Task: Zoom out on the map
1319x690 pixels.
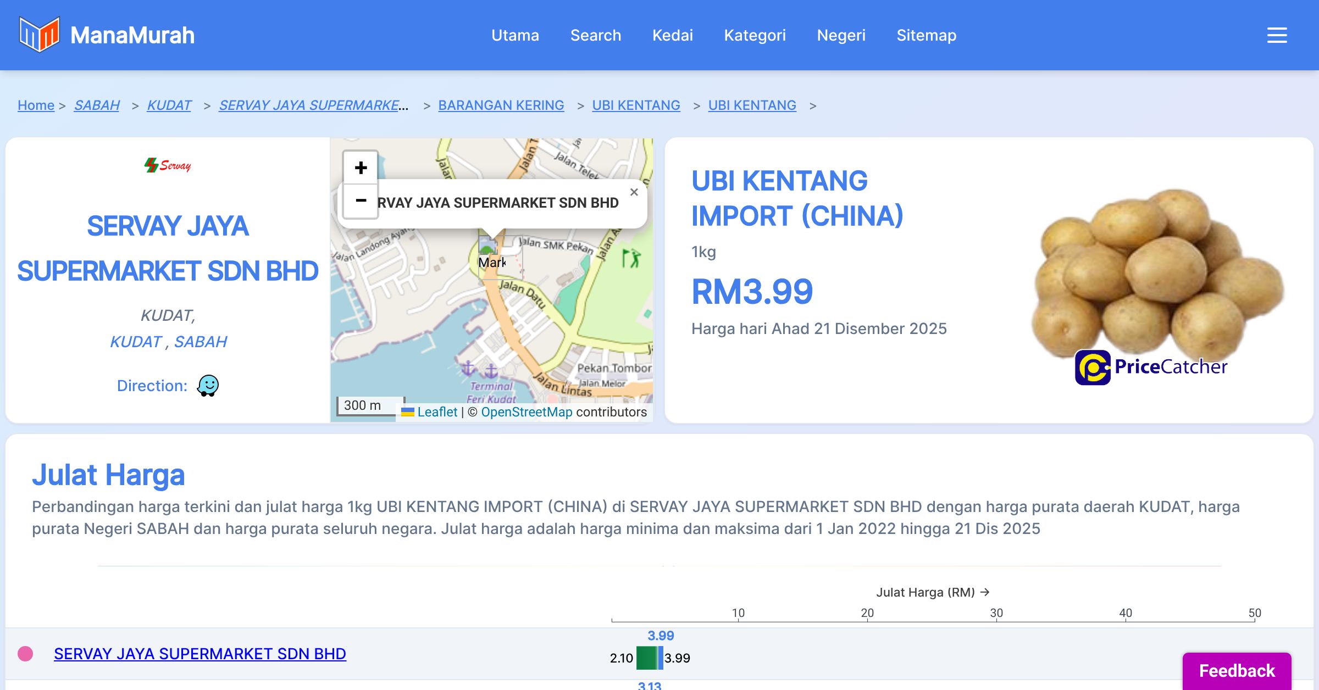Action: [361, 201]
